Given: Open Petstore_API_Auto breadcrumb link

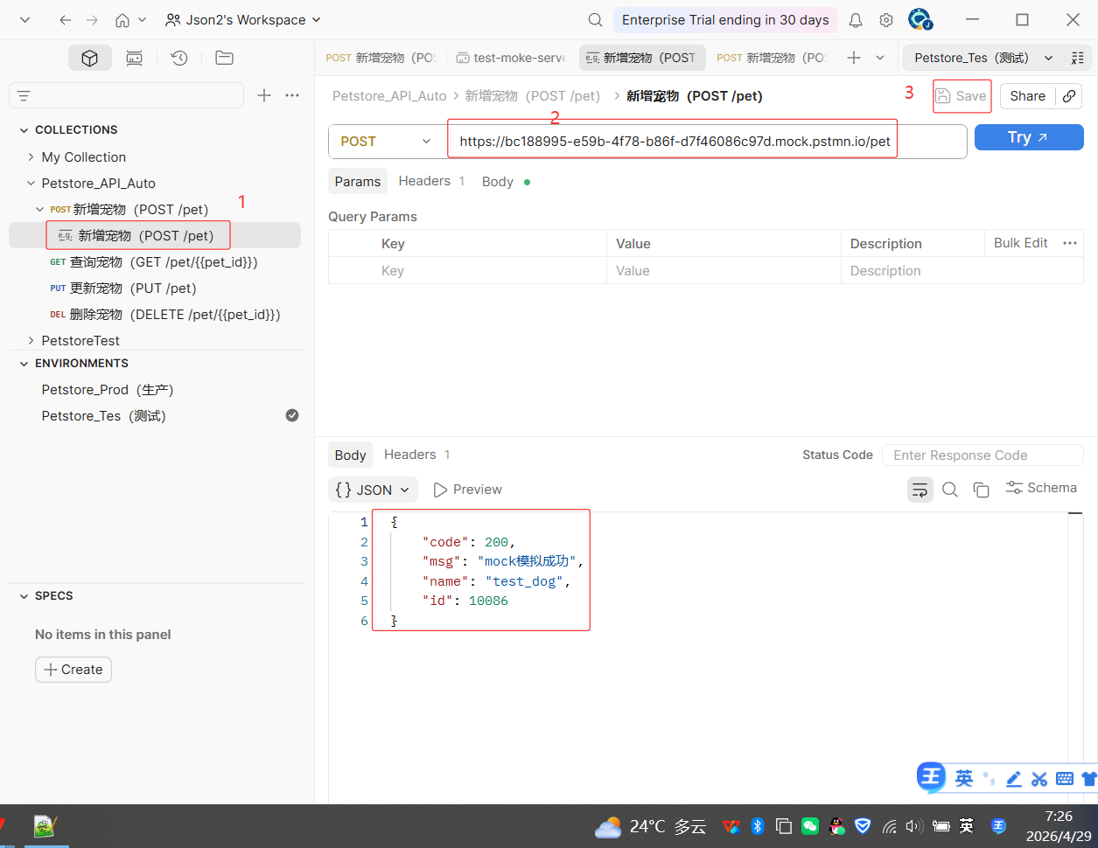Looking at the screenshot, I should pyautogui.click(x=389, y=96).
